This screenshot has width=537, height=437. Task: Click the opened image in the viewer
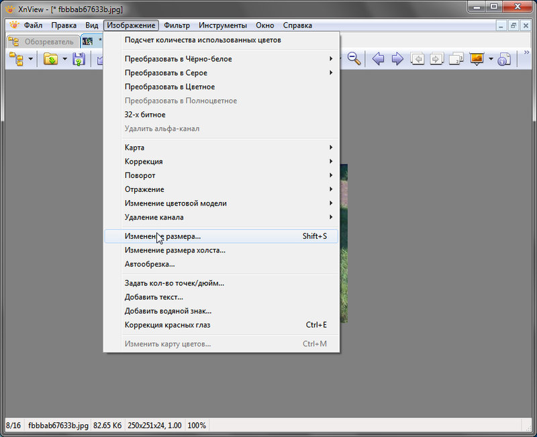coord(344,243)
